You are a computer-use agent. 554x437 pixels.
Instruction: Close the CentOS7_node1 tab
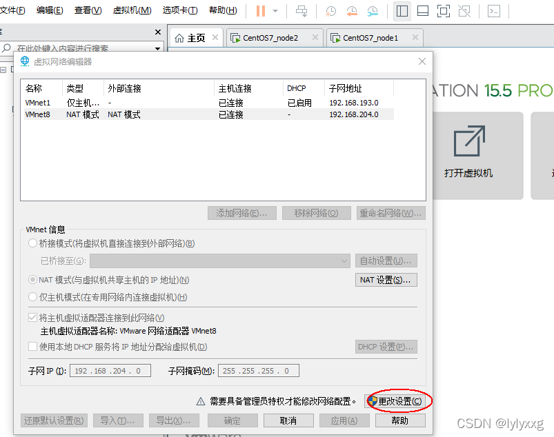[x=415, y=37]
